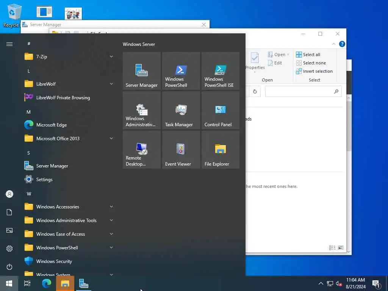
Task: Click Select all in File Explorer ribbon
Action: pos(308,55)
